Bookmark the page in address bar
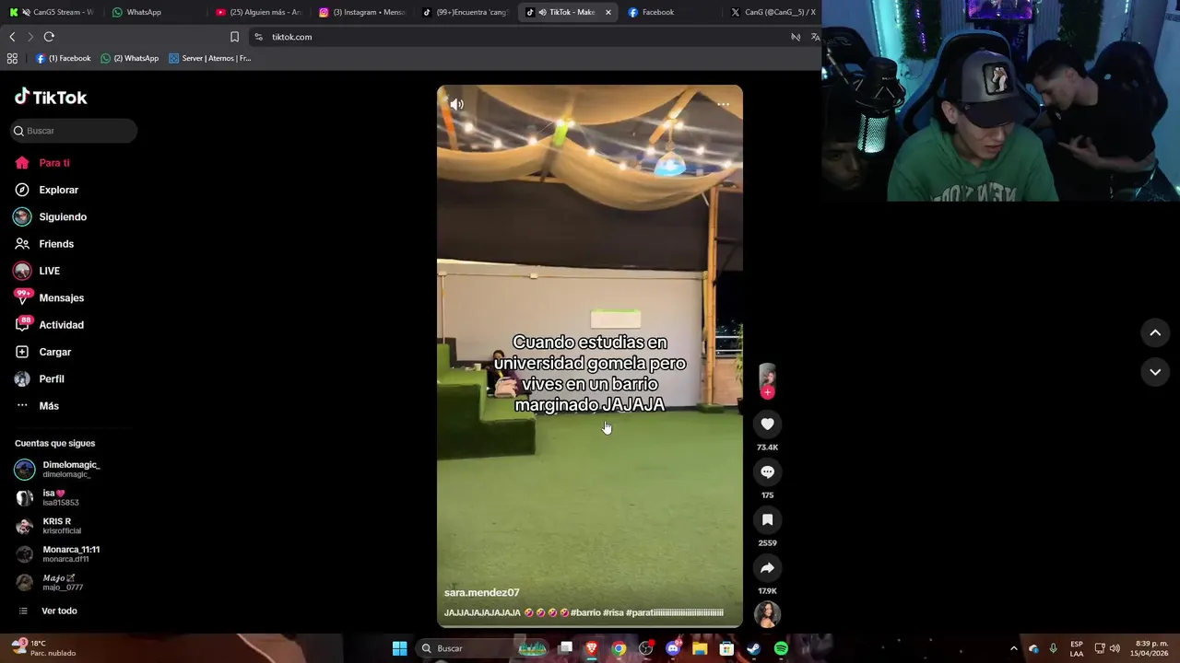This screenshot has height=663, width=1180. [x=234, y=37]
